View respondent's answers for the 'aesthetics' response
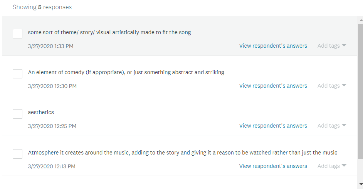Screen dimensions: 363x191 pyautogui.click(x=273, y=126)
